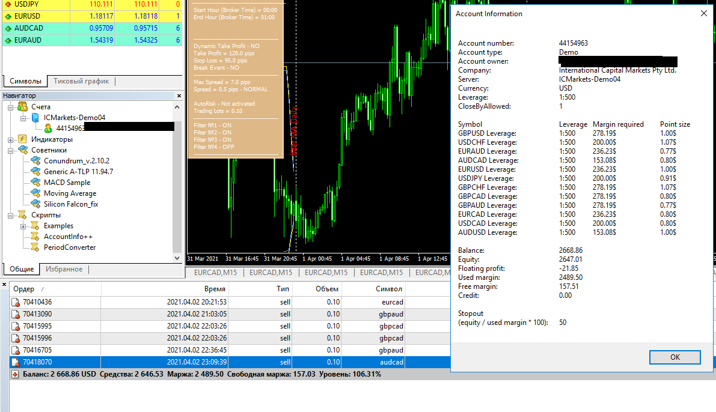Click order icon for ticket 70410436
Image resolution: width=716 pixels, height=412 pixels.
pos(16,302)
